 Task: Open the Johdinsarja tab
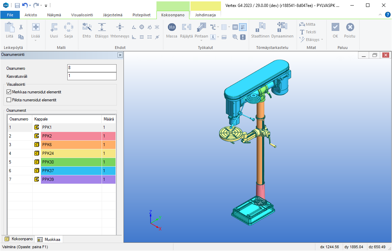pyautogui.click(x=205, y=15)
